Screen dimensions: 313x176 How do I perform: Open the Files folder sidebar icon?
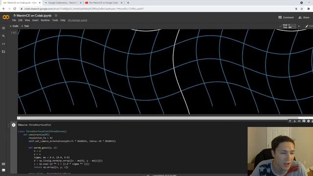(x=3, y=52)
